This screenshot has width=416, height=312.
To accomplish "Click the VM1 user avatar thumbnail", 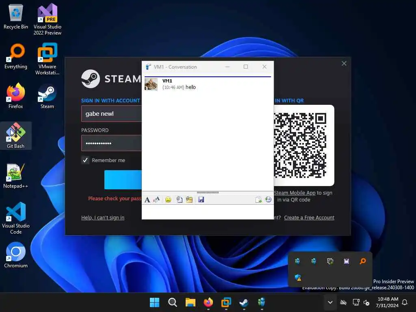I will coord(151,84).
